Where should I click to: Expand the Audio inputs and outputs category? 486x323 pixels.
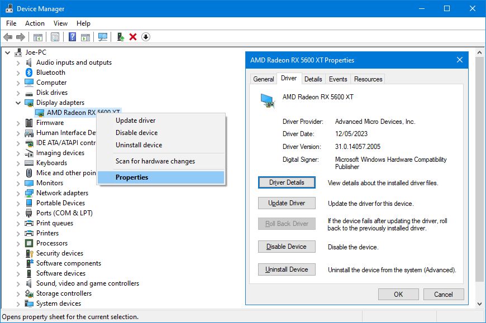tap(18, 63)
